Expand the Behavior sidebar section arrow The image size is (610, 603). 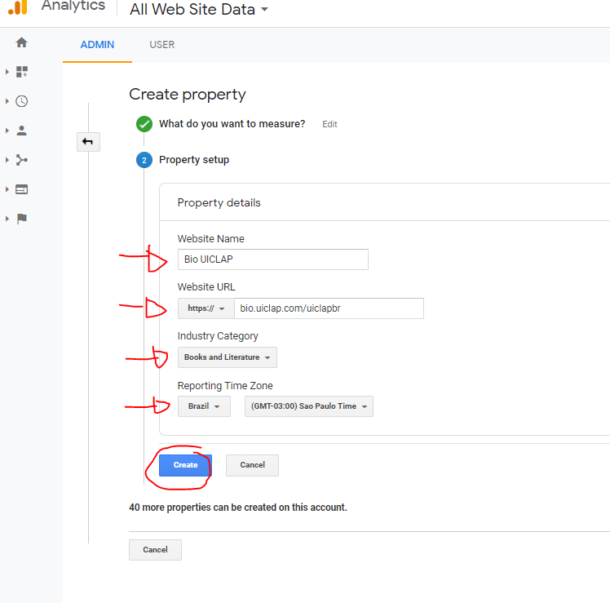pyautogui.click(x=7, y=189)
